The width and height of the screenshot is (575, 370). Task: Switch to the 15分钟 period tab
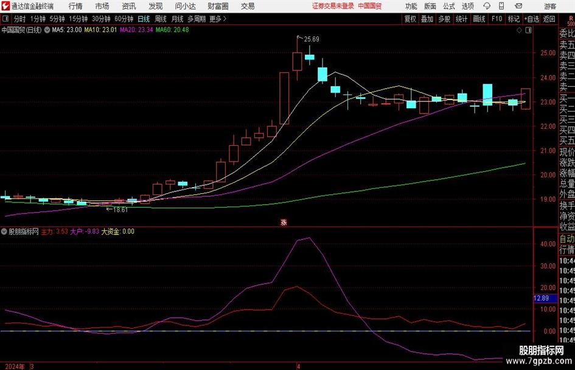(x=78, y=19)
